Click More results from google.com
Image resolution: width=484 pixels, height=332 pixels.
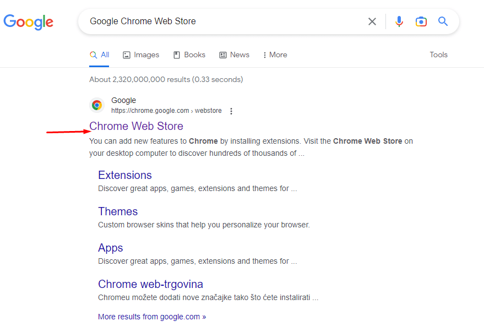pos(152,317)
